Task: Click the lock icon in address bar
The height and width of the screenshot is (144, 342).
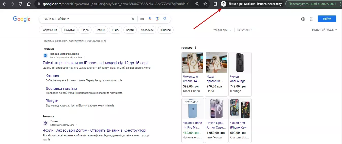Action: point(39,4)
